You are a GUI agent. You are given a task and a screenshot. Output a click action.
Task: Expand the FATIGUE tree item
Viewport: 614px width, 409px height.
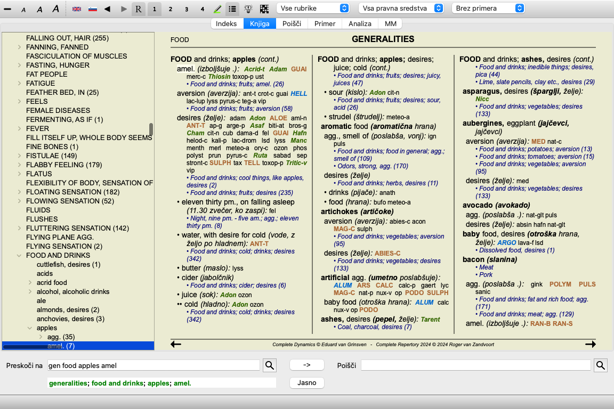click(20, 83)
